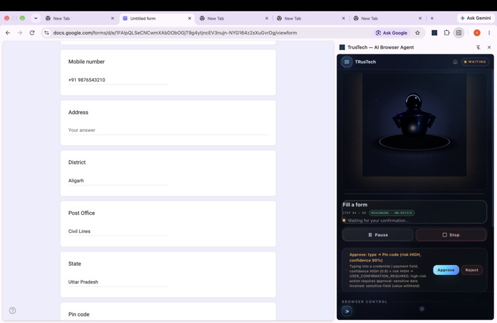Click the 'Waiting for your confirmation' status text
The width and height of the screenshot is (497, 323).
378,221
